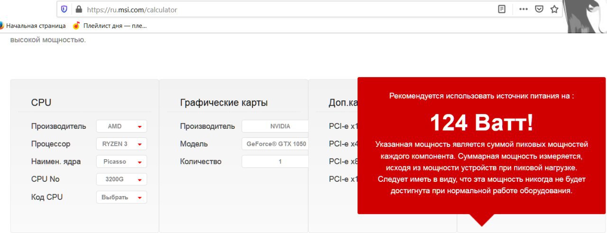This screenshot has width=607, height=233.
Task: Click the tracking protection shield icon
Action: (x=64, y=9)
